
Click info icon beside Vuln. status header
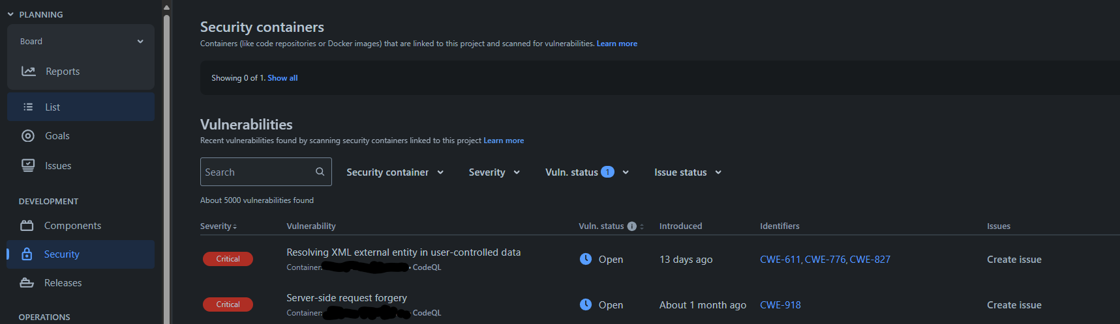click(x=631, y=226)
